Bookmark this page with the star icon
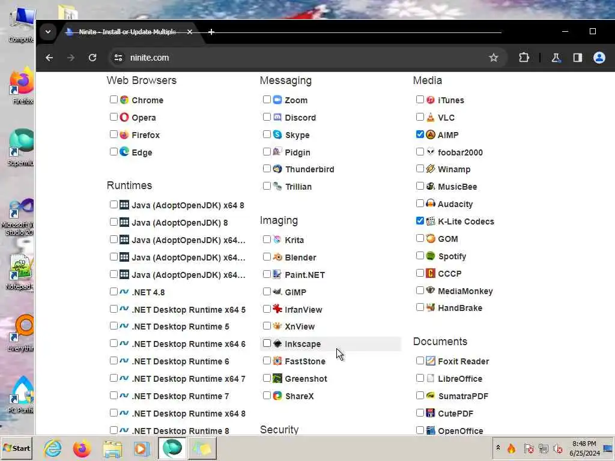Screen dimensions: 615x461 pyautogui.click(x=494, y=58)
